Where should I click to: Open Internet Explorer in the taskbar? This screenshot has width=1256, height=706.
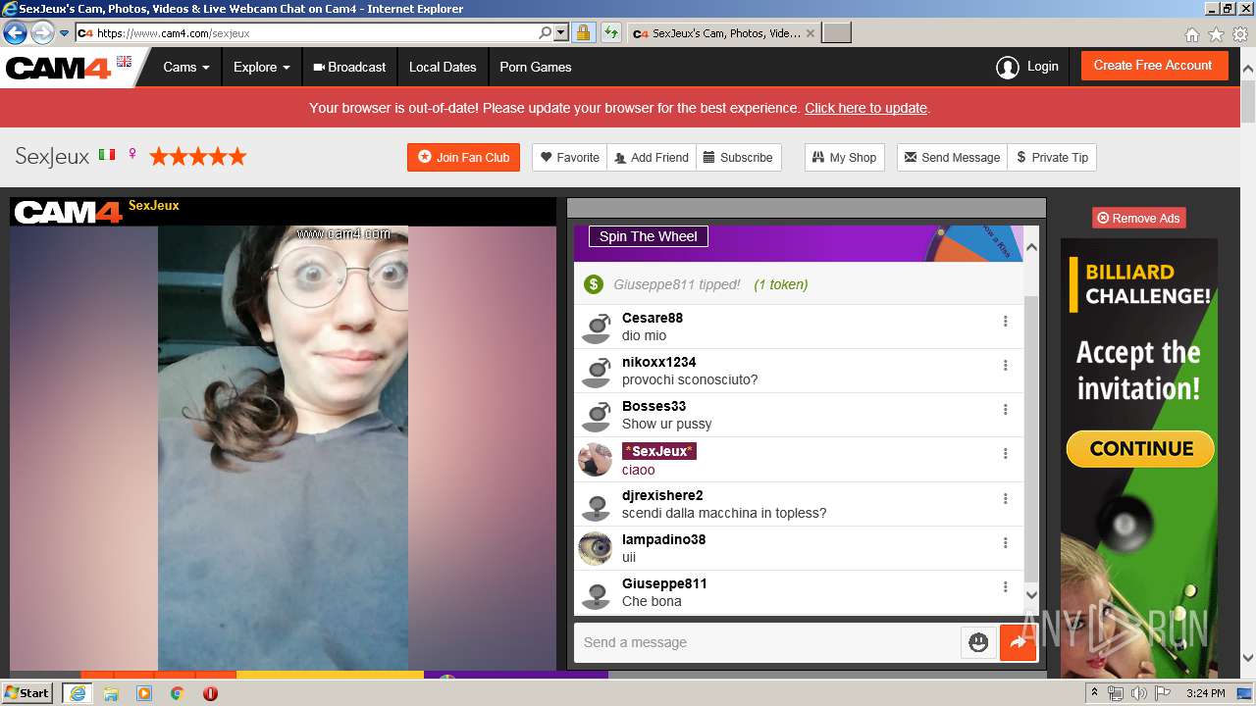77,693
